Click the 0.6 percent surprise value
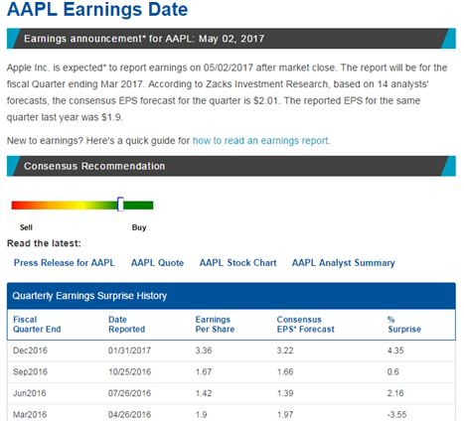This screenshot has height=423, width=464. click(x=392, y=372)
